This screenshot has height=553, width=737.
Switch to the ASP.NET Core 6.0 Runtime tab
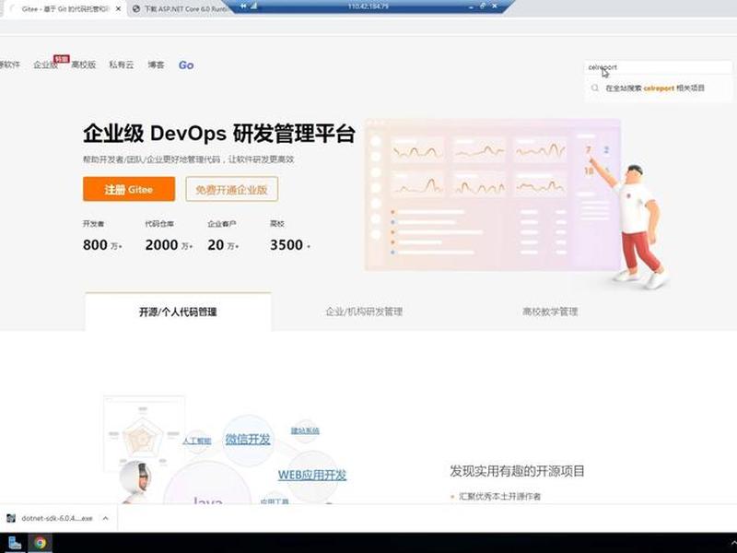[x=180, y=9]
